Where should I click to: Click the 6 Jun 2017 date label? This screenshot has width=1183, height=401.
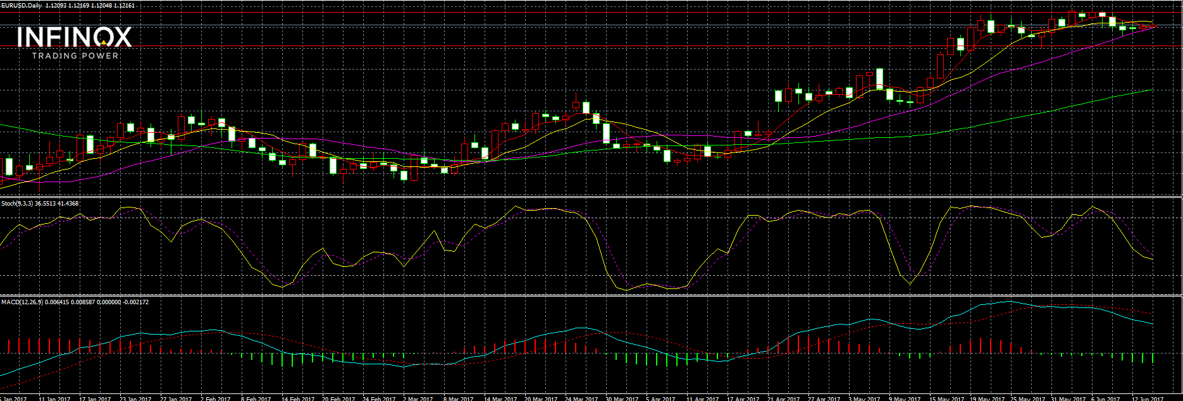1107,398
